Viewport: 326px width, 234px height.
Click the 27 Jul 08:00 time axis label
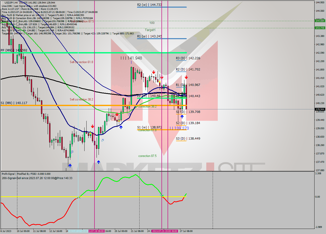(x=186, y=231)
